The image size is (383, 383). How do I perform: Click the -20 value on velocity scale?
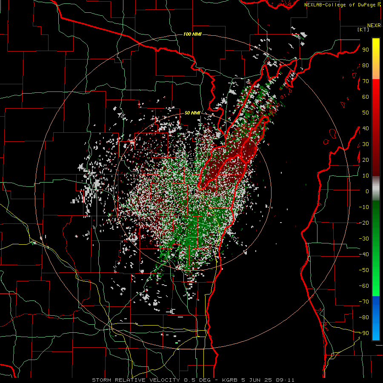pos(364,223)
